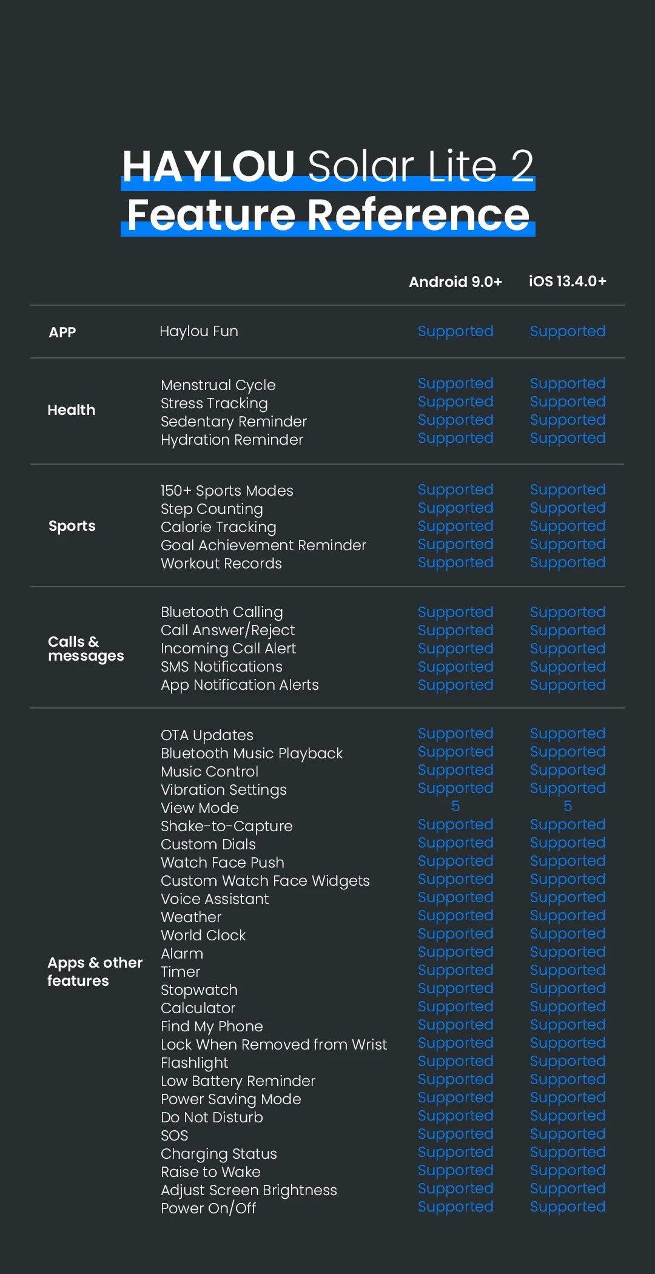The image size is (655, 1274).
Task: Click the Android 9.0+ column header
Action: click(x=455, y=282)
